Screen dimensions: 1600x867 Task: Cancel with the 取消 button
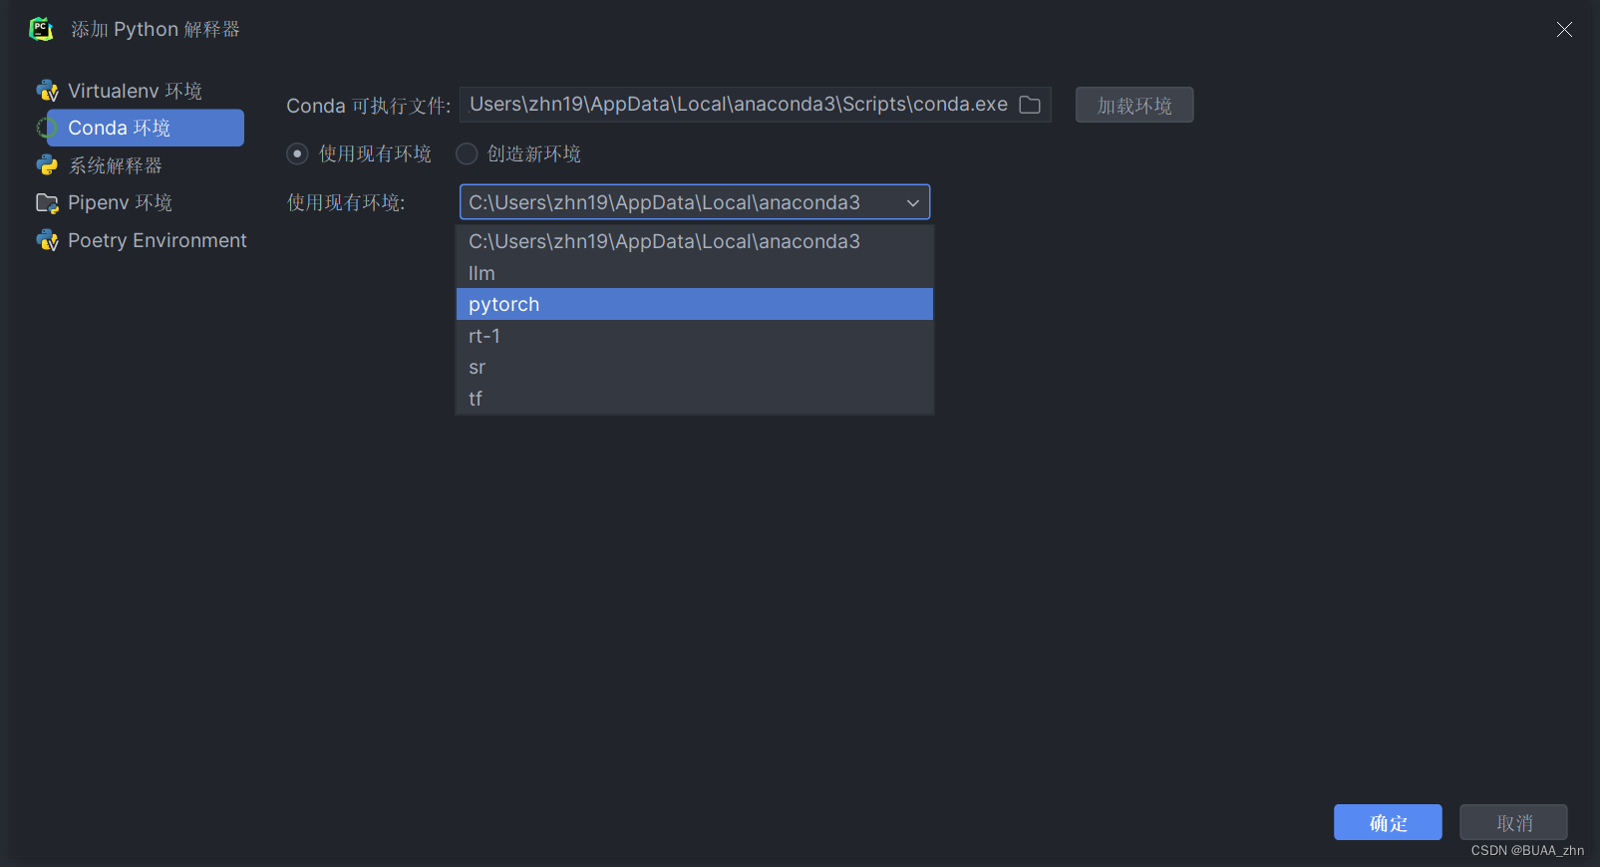coord(1513,822)
